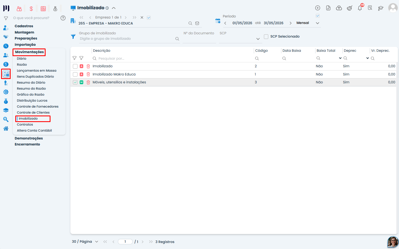
Task: Click the search icon in company field
Action: [190, 23]
